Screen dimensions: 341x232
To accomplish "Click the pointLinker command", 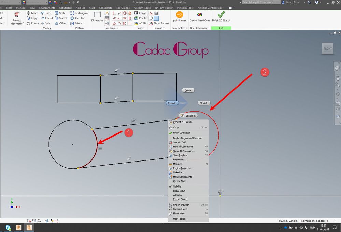I will (180, 16).
